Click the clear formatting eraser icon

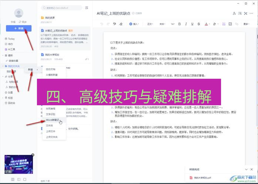(x=121, y=24)
